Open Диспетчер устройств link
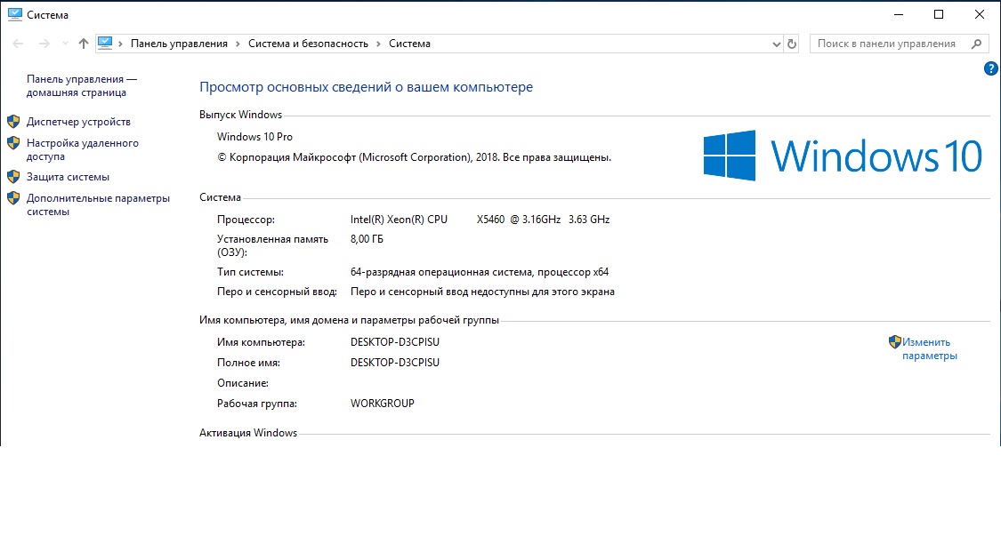The width and height of the screenshot is (1001, 560). [x=78, y=121]
